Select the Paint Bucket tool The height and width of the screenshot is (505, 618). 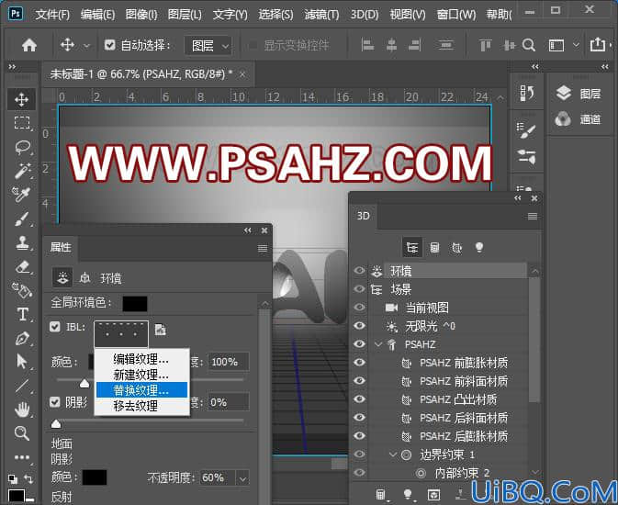(x=22, y=290)
